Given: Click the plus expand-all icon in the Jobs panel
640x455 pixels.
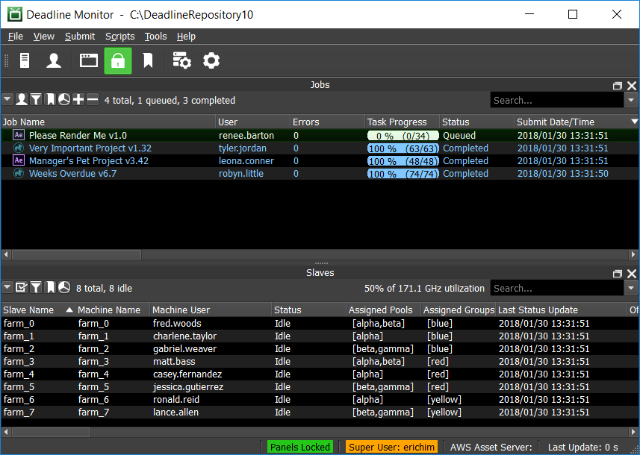Looking at the screenshot, I should click(78, 99).
